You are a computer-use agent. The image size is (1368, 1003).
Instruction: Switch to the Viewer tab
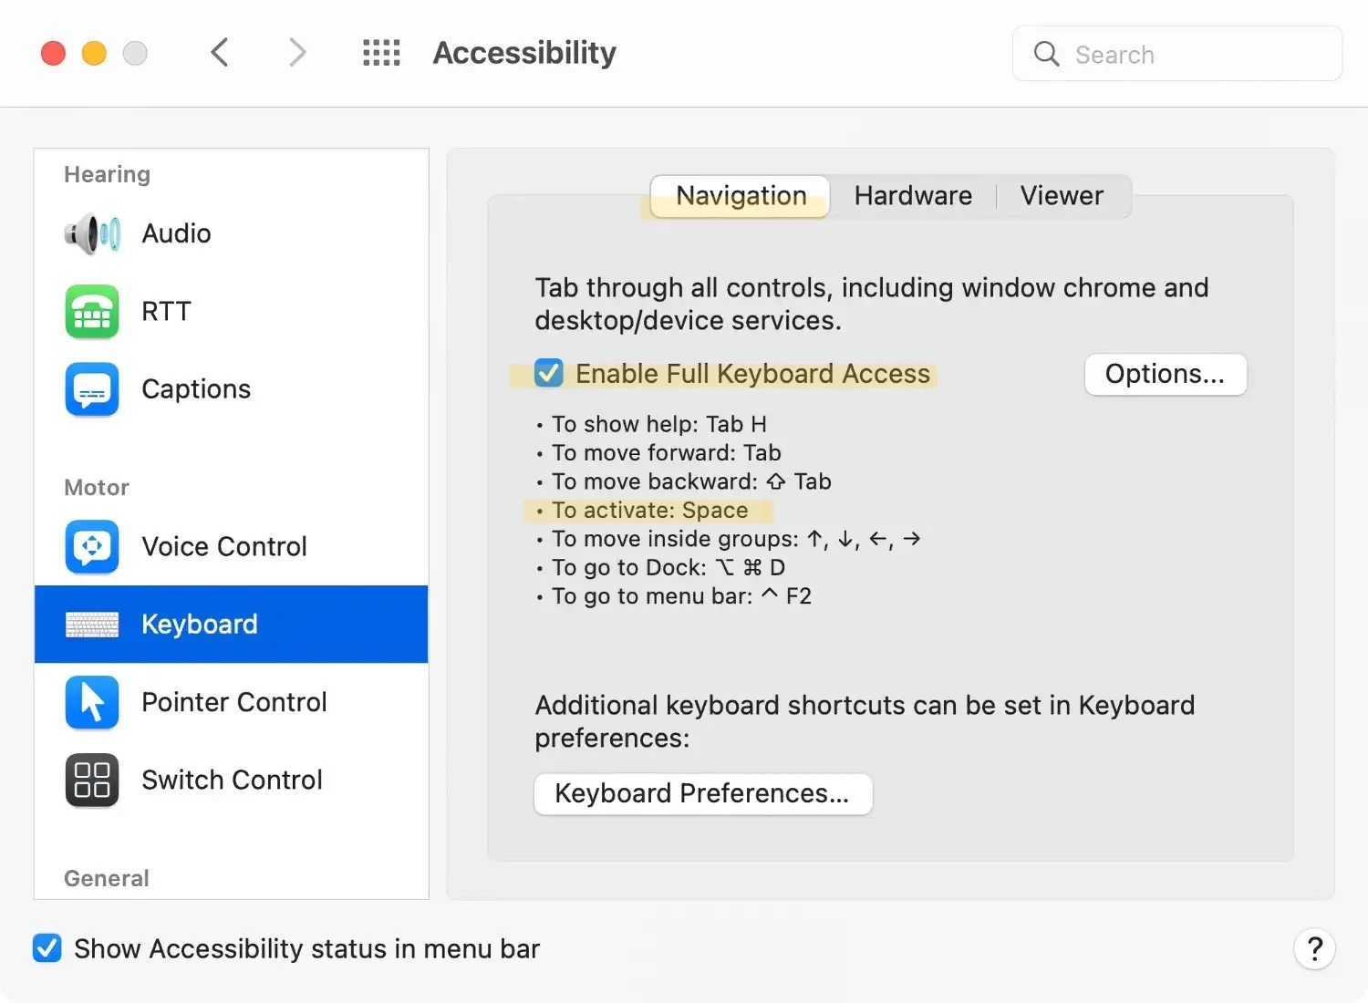point(1062,196)
